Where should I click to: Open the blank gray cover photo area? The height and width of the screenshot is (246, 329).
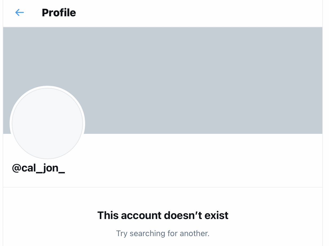(163, 80)
